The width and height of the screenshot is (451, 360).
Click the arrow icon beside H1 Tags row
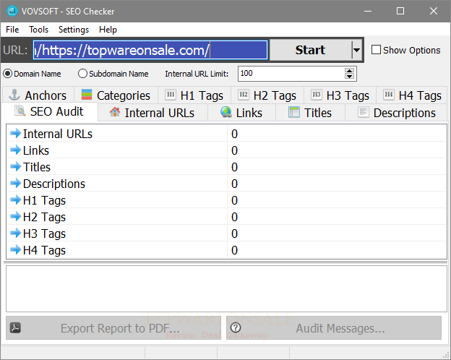pyautogui.click(x=15, y=200)
